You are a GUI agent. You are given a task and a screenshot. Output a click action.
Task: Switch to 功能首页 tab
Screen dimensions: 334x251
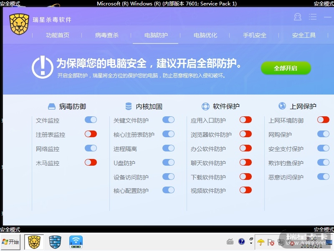coord(58,35)
